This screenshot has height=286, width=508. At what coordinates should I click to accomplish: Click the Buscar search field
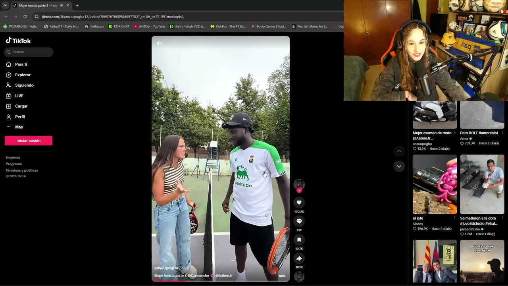29,52
